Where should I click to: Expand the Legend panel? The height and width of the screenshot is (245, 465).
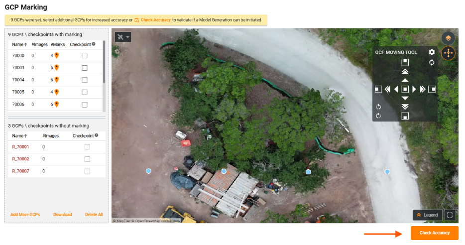pyautogui.click(x=427, y=215)
